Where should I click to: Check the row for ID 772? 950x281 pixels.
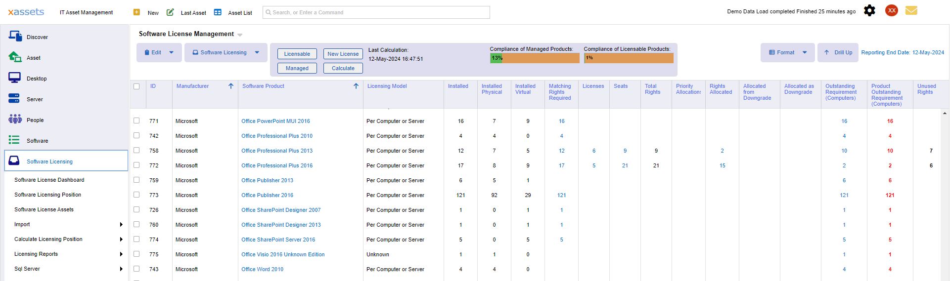point(136,165)
